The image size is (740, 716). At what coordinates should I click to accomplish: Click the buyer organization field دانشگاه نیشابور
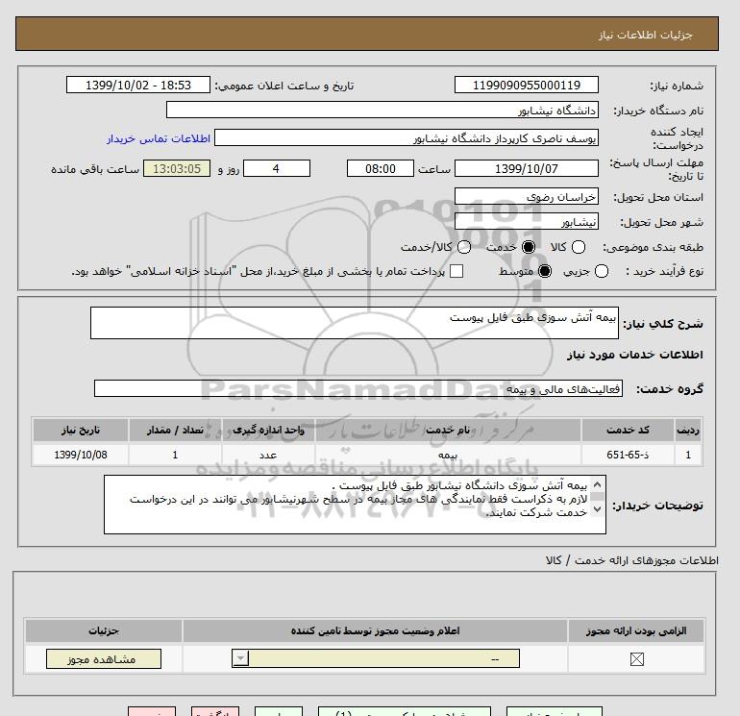[x=382, y=110]
